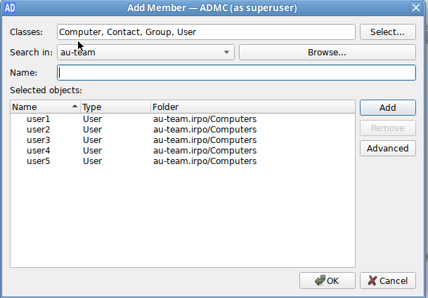This screenshot has height=298, width=428.
Task: Select user2 in the objects list
Action: (x=39, y=130)
